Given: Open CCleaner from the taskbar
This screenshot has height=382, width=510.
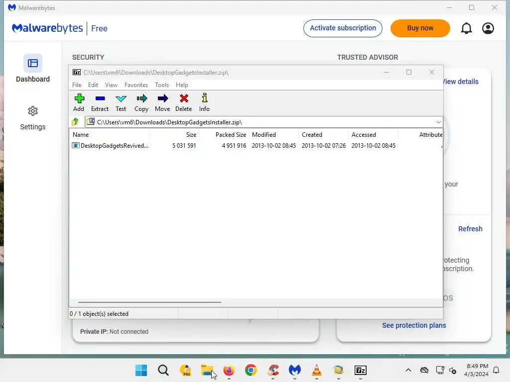Looking at the screenshot, I should tap(273, 370).
